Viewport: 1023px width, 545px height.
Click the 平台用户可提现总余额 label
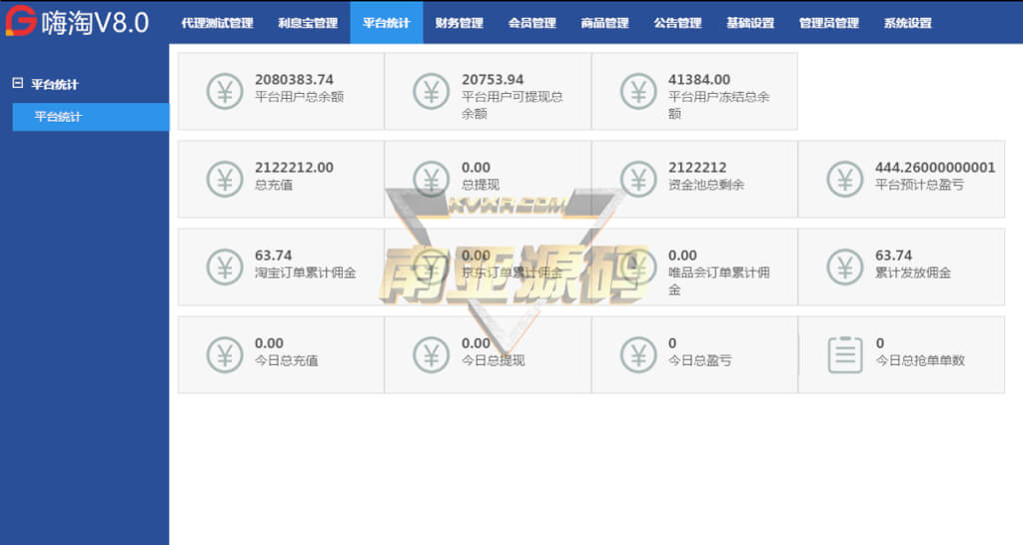point(512,105)
